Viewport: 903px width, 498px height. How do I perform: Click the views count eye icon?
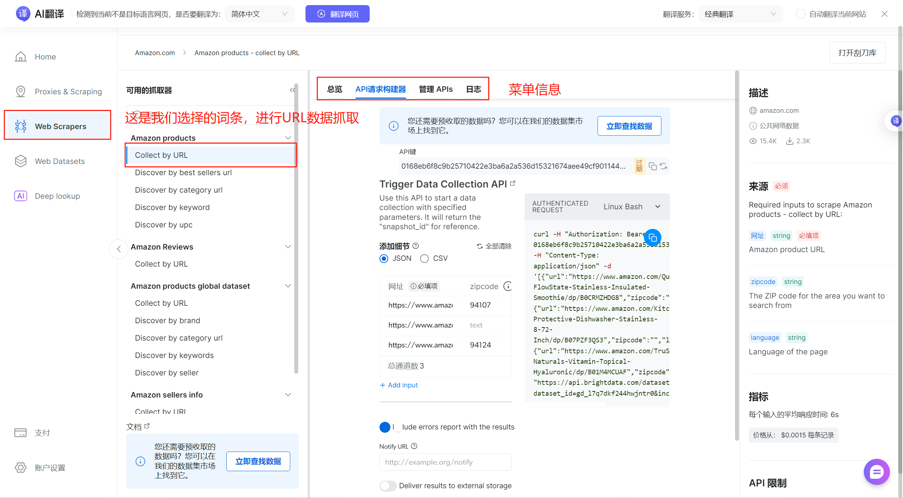pos(753,141)
